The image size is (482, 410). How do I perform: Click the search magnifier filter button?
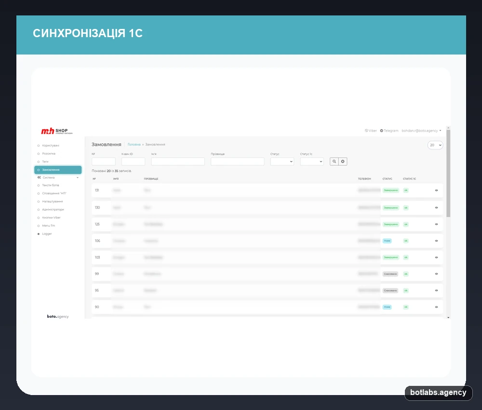coord(334,162)
